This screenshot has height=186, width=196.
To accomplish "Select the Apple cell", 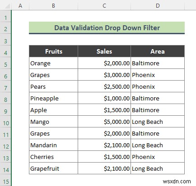I will coord(53,110).
